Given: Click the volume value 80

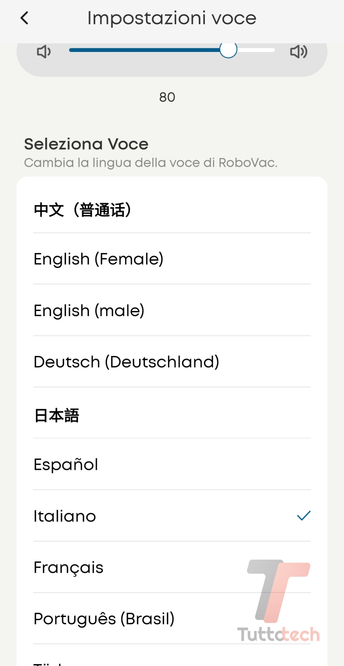Looking at the screenshot, I should tap(167, 97).
